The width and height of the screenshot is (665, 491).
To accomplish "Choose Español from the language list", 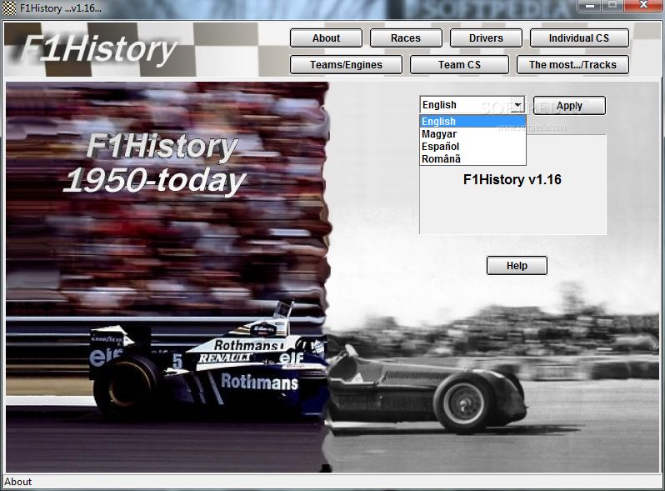I will (472, 147).
